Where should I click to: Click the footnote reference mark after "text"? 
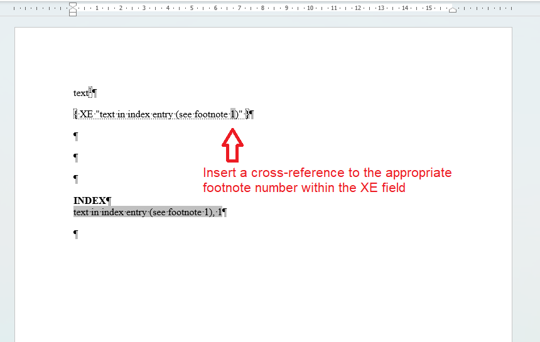pyautogui.click(x=90, y=92)
